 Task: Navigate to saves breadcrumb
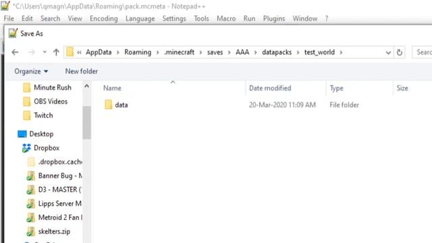(215, 52)
